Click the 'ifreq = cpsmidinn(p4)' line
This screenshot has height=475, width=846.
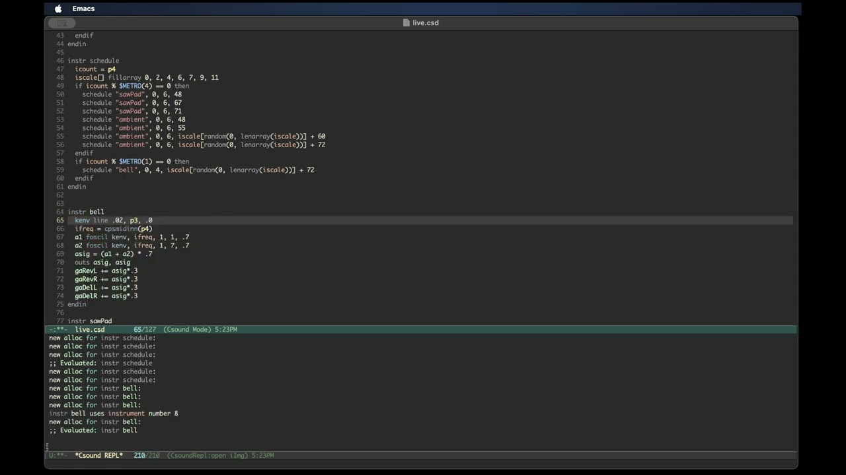113,229
